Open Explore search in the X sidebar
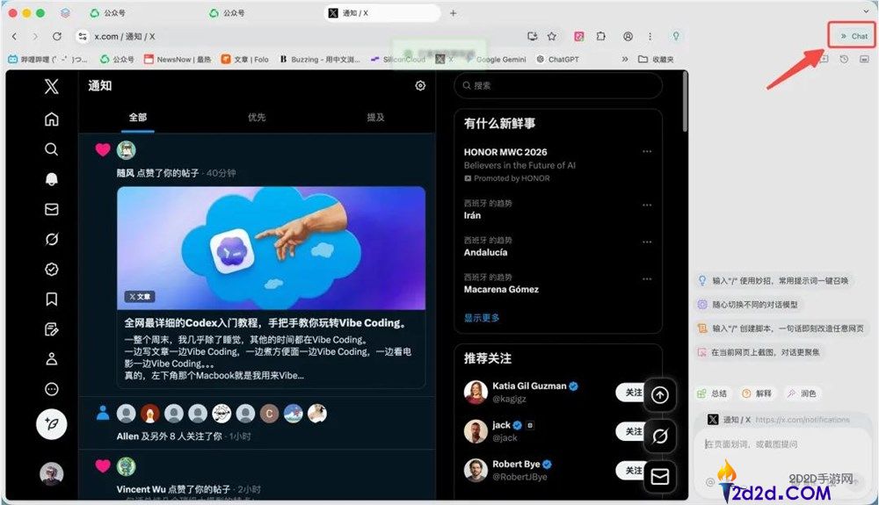Image resolution: width=879 pixels, height=505 pixels. (x=52, y=149)
